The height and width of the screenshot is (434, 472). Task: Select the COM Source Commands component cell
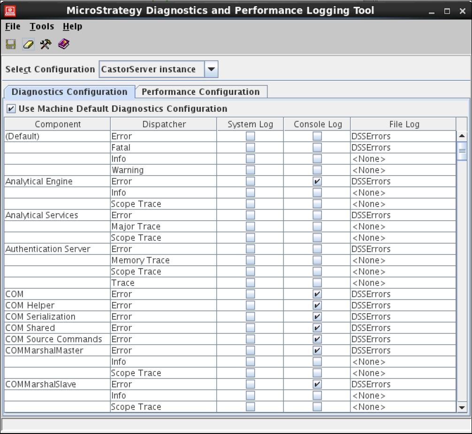coord(58,339)
